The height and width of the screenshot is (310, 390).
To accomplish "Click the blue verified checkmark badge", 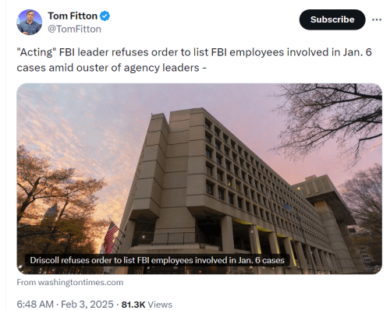I will tap(105, 16).
